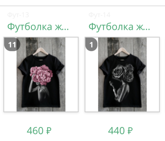
Task: Click the gray '1' count badge
Action: pos(91,44)
